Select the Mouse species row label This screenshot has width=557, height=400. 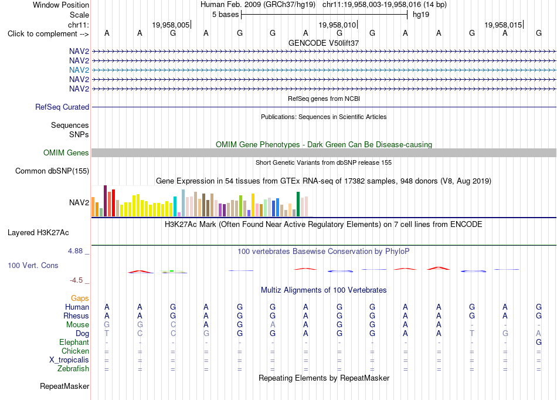pyautogui.click(x=77, y=325)
